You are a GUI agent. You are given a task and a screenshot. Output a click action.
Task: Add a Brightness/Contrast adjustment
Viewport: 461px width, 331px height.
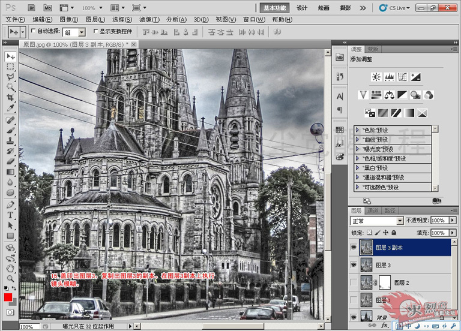[376, 77]
